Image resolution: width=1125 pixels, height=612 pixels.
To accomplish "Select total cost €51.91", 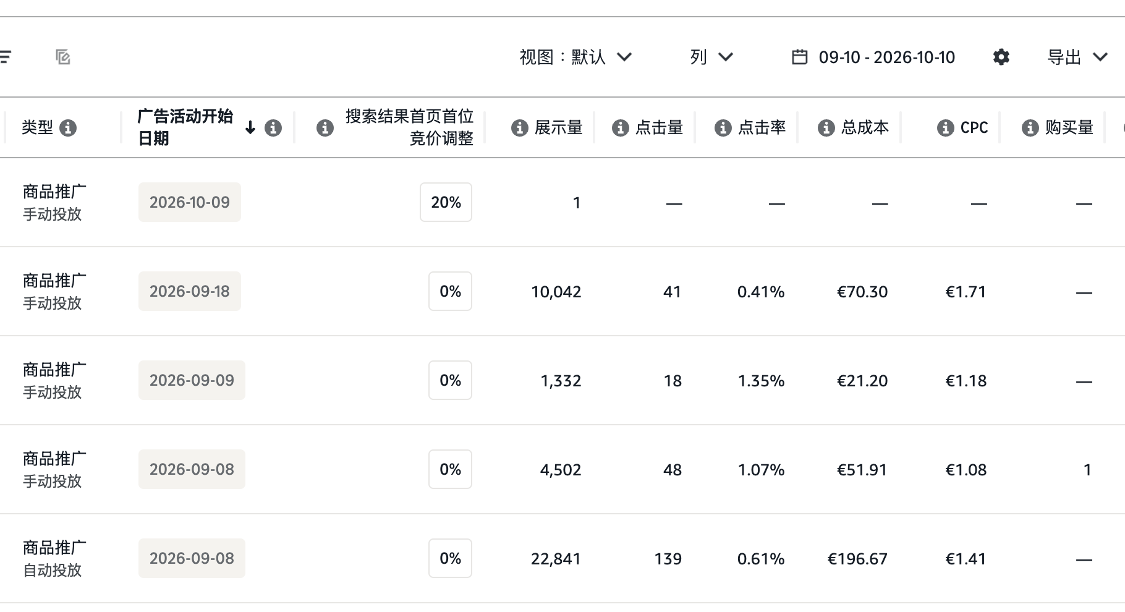I will [x=862, y=470].
